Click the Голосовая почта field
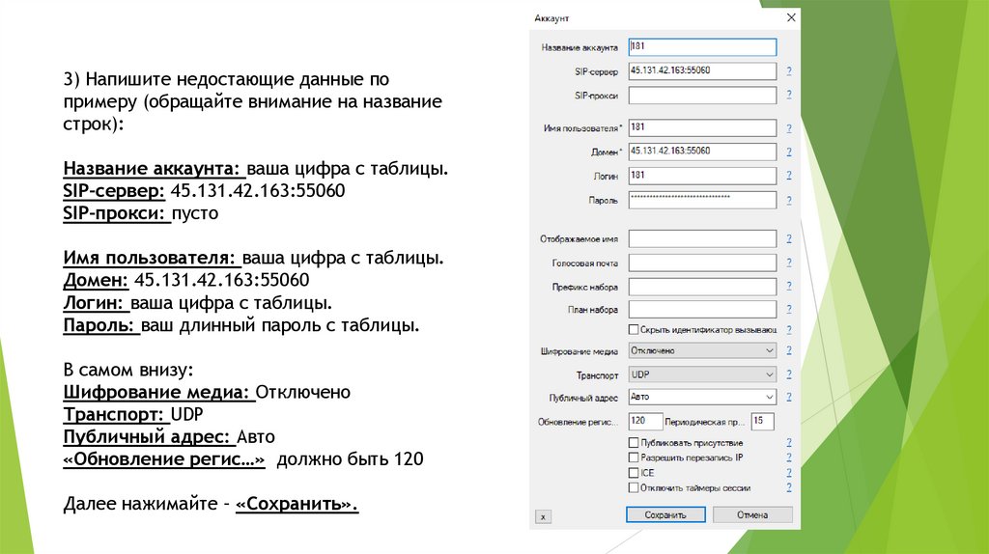 (702, 263)
